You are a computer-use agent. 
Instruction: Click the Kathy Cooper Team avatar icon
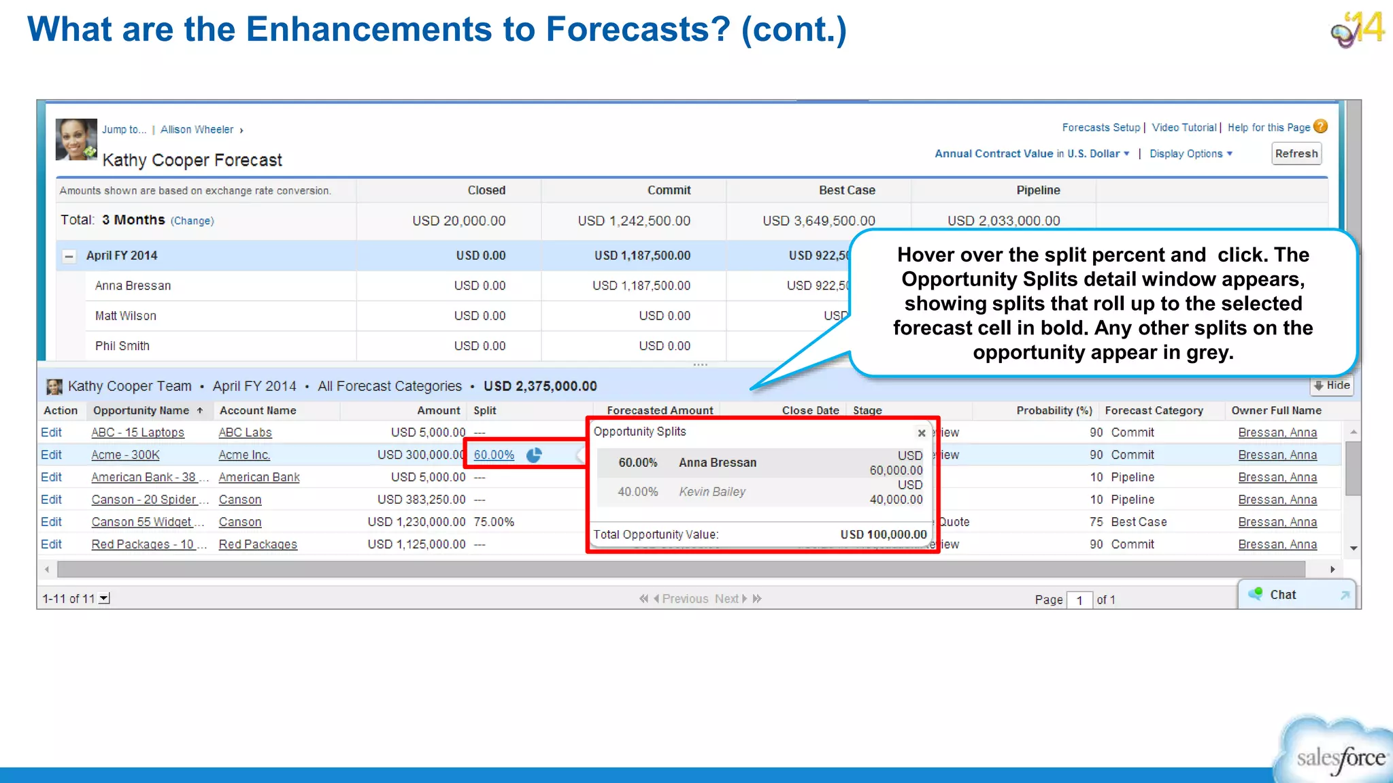[x=54, y=387]
